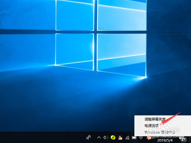Open Windows 移动中心 menu entry

[x=160, y=132]
